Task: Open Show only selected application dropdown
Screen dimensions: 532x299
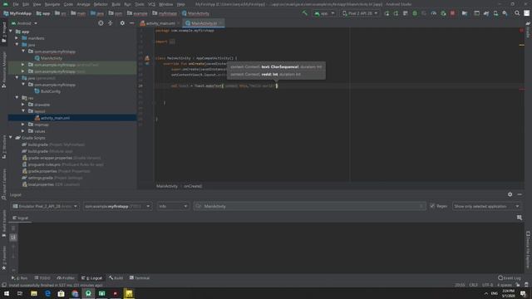Action: [x=485, y=206]
